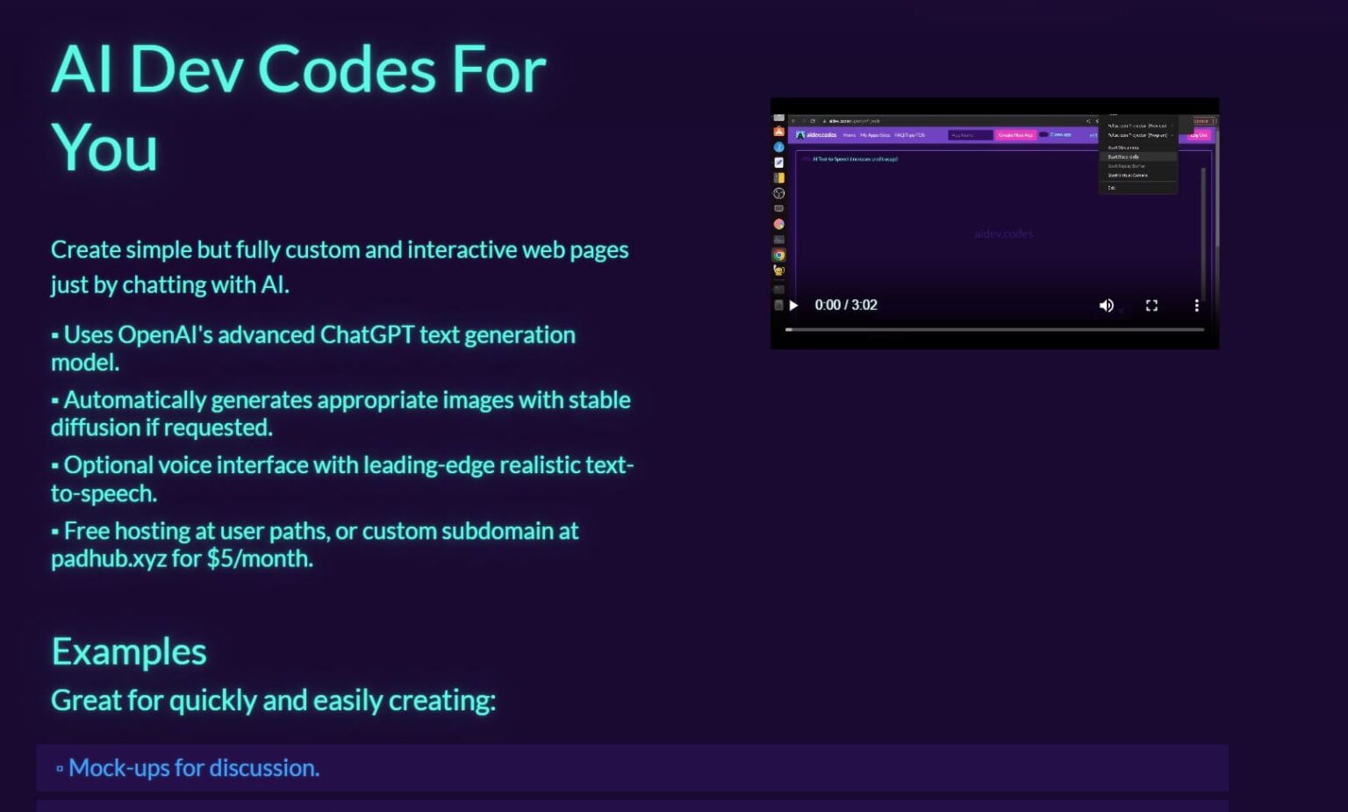Mute the video's audio
The width and height of the screenshot is (1348, 812).
pyautogui.click(x=1106, y=305)
